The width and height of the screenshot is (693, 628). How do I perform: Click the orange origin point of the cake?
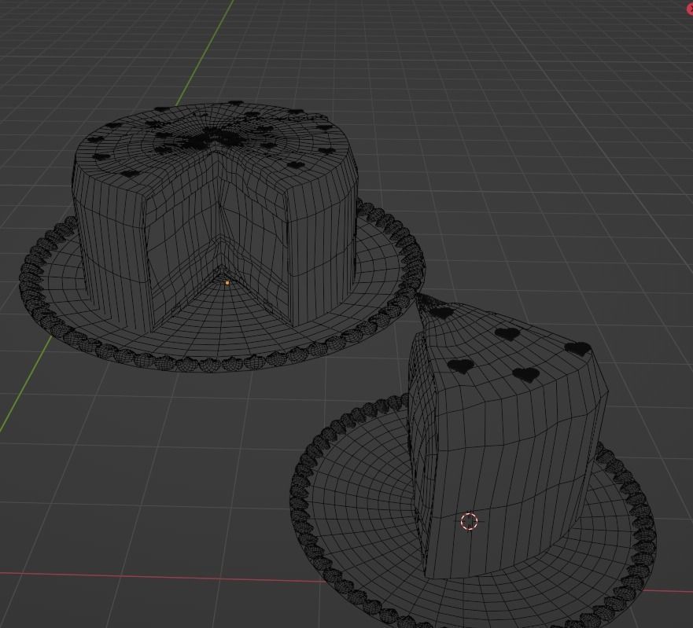(227, 283)
